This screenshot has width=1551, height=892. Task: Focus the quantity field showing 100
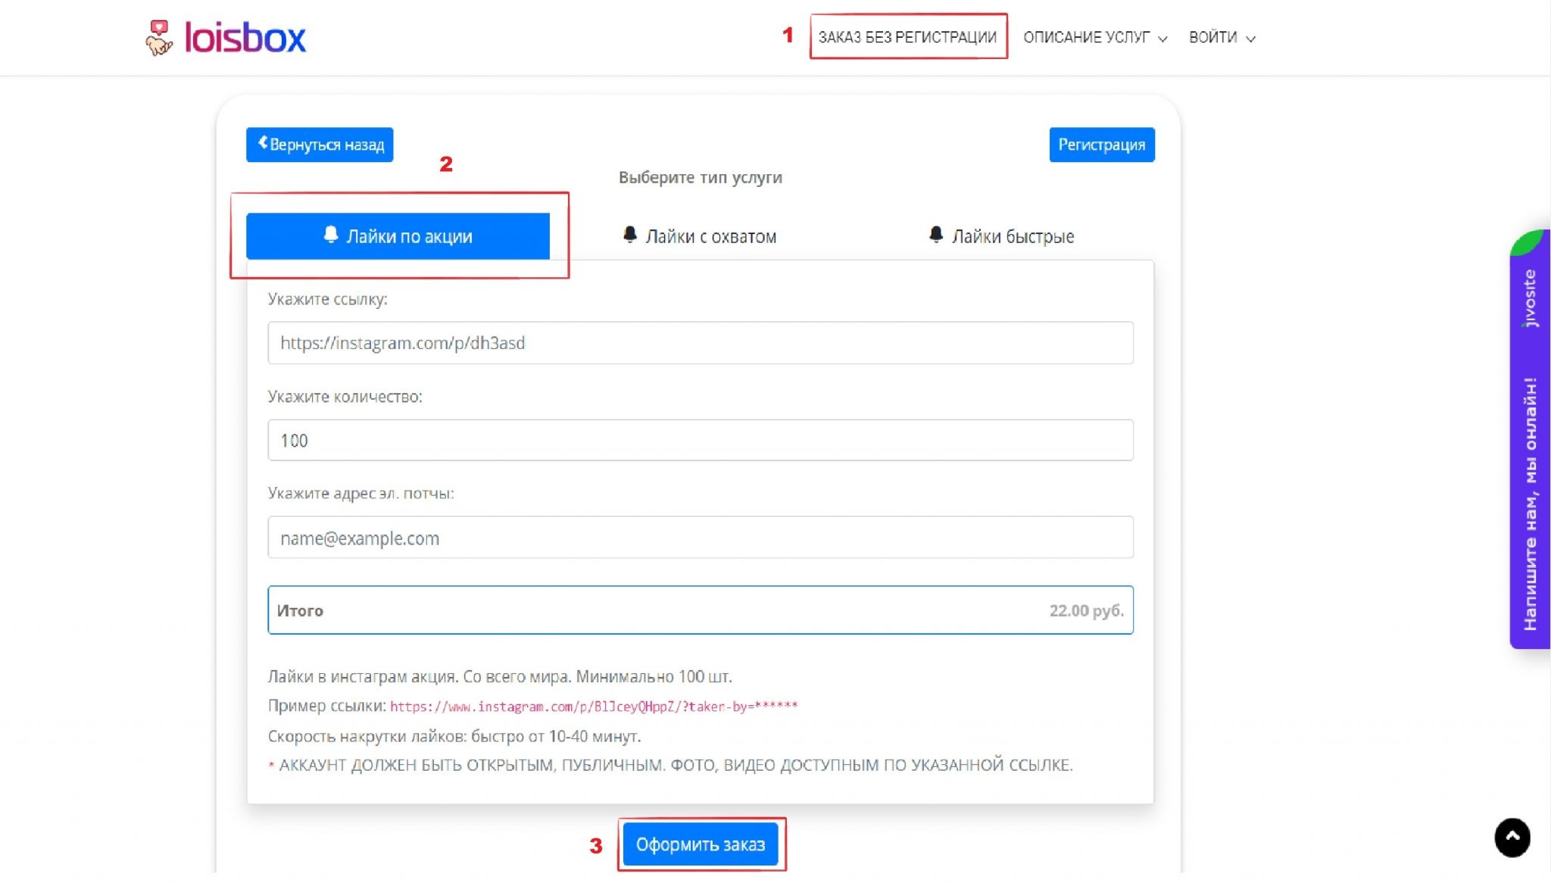(701, 440)
